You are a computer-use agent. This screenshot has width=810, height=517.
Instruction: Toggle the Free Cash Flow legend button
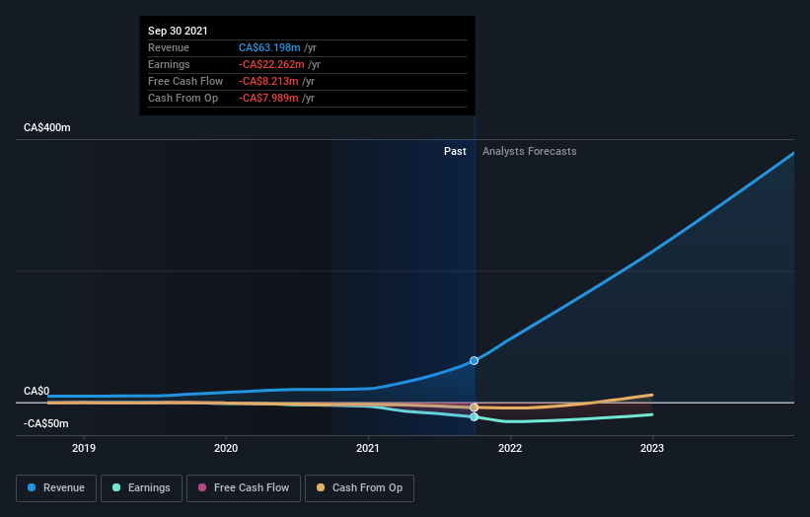pyautogui.click(x=244, y=488)
